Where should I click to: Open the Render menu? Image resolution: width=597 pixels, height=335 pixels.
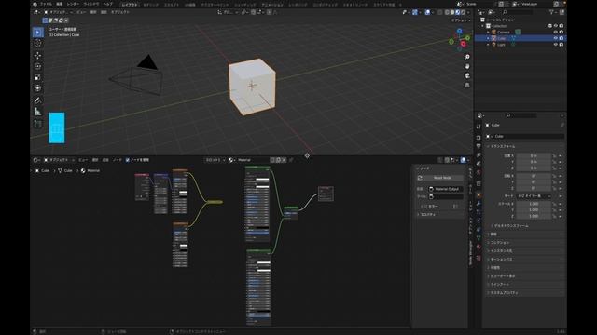(73, 4)
